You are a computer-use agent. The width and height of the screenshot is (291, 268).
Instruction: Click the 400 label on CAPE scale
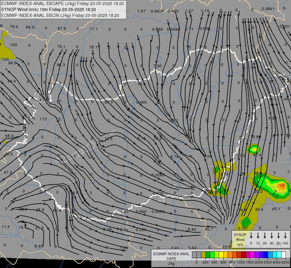pos(214,262)
